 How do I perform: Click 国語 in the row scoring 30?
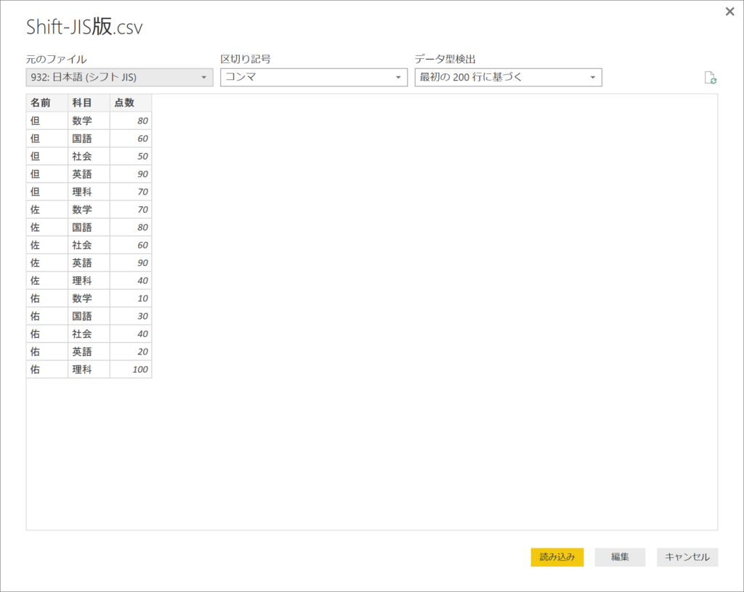click(89, 316)
